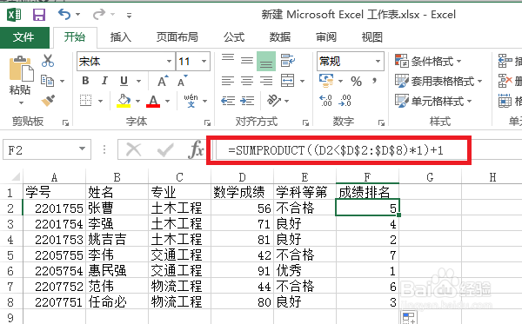Switch to the 数据 tab
Image resolution: width=522 pixels, height=324 pixels.
(x=280, y=37)
